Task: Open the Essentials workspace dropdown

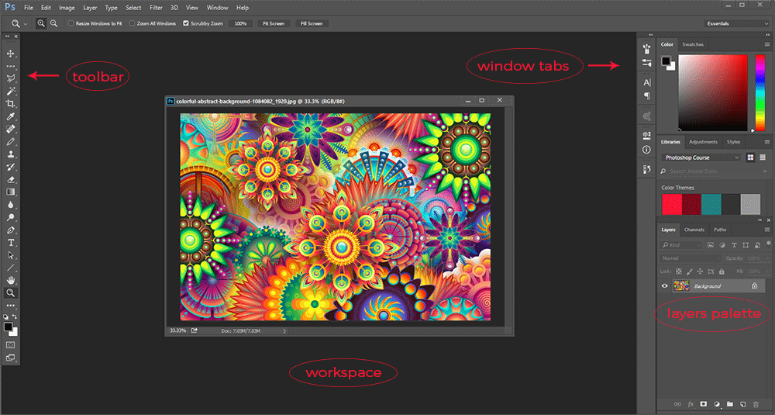Action: click(736, 23)
